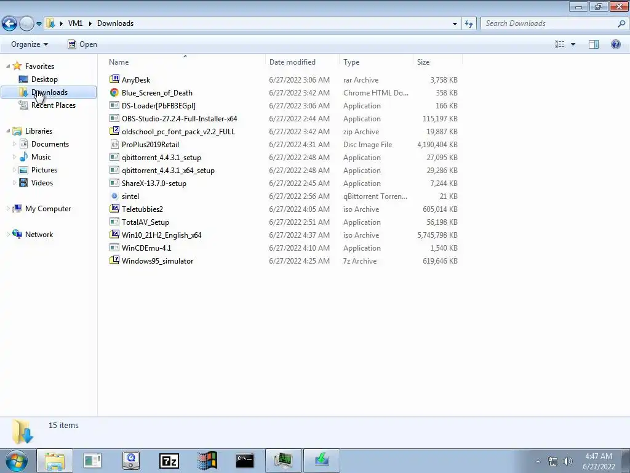Click the search magnifier icon
This screenshot has height=473, width=630.
[x=621, y=24]
